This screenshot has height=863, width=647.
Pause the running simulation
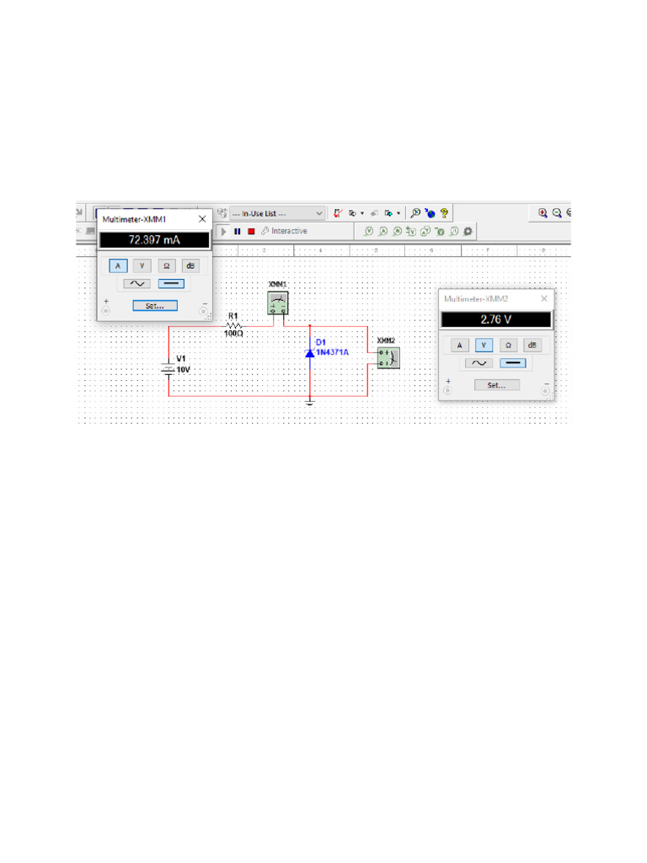click(x=237, y=231)
